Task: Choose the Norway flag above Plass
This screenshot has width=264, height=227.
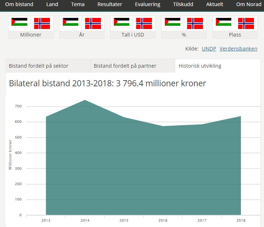Action: pos(246,23)
